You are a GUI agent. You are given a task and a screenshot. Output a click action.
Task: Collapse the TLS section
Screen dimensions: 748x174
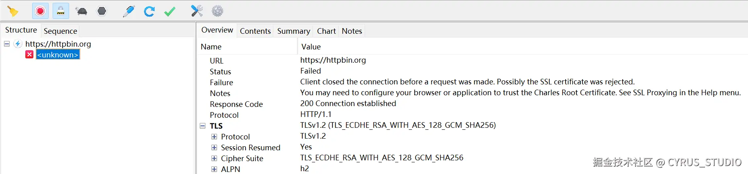click(203, 126)
